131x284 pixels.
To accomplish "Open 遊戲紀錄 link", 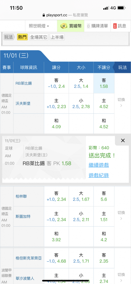I will point(99,175).
